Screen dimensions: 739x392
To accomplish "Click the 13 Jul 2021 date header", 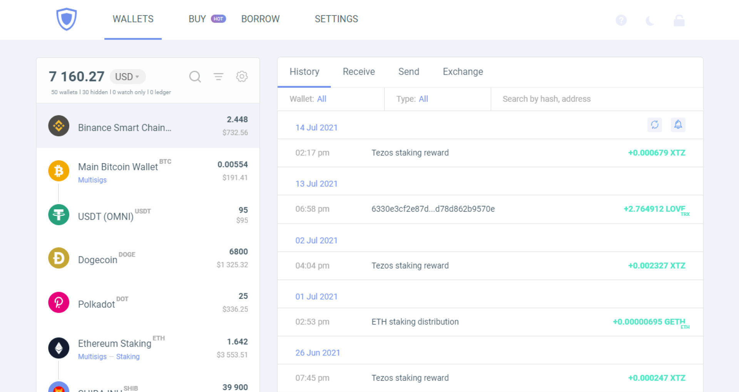I will 316,184.
